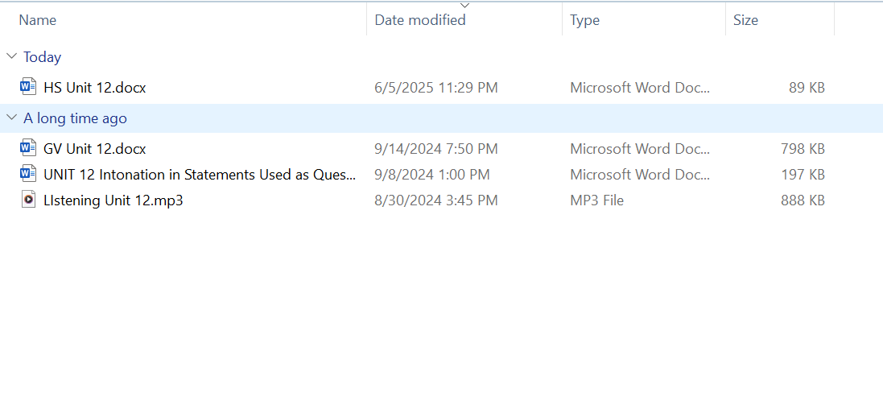Collapse the A long time ago chevron

pos(11,118)
